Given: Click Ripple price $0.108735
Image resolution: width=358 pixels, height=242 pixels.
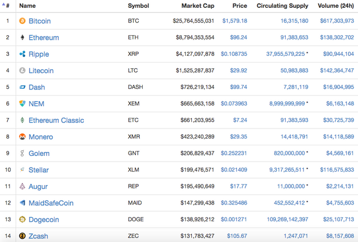Looking at the screenshot, I should tap(234, 54).
